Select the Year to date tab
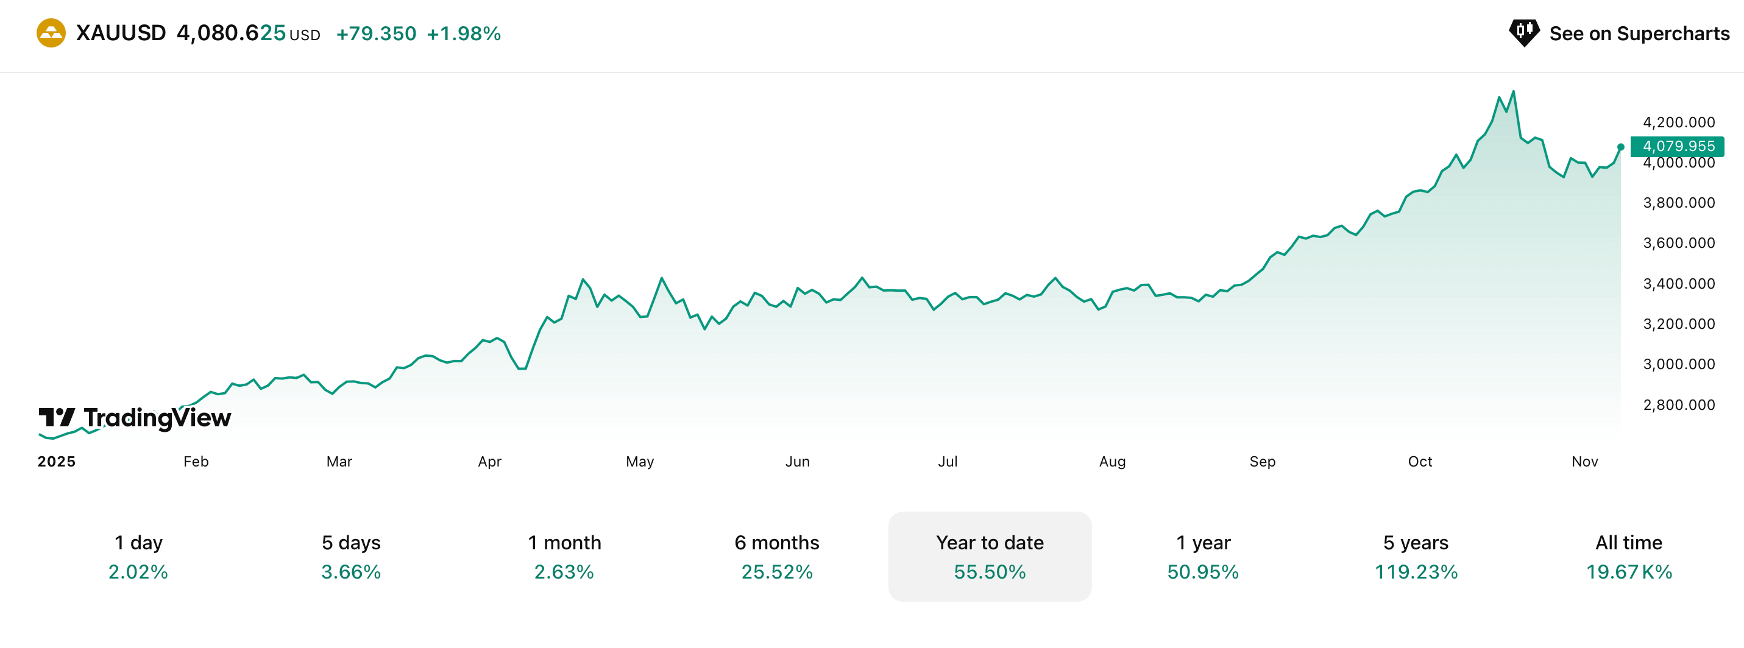This screenshot has width=1744, height=648. pos(989,556)
